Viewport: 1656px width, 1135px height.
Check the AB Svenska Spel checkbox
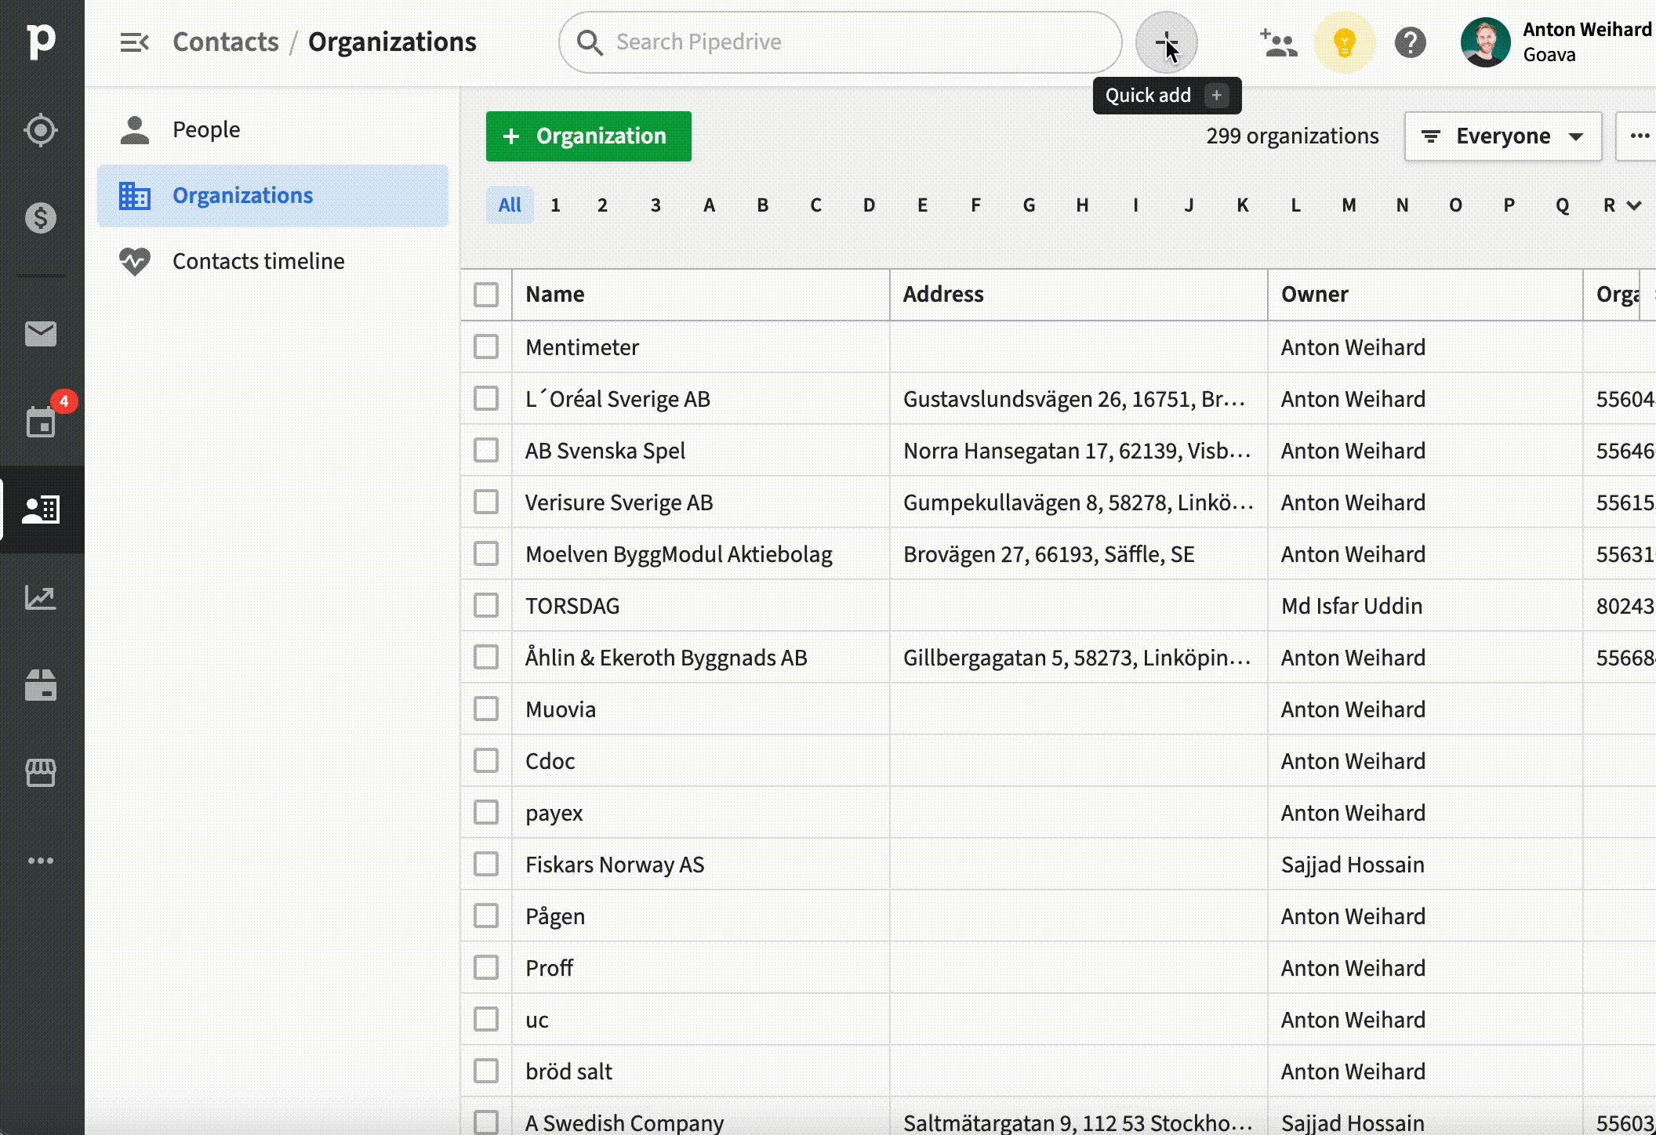pos(486,450)
